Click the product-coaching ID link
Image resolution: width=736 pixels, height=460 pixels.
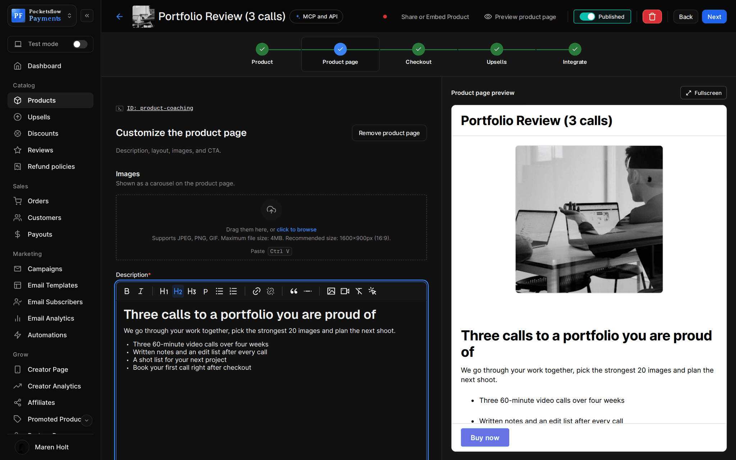point(160,108)
